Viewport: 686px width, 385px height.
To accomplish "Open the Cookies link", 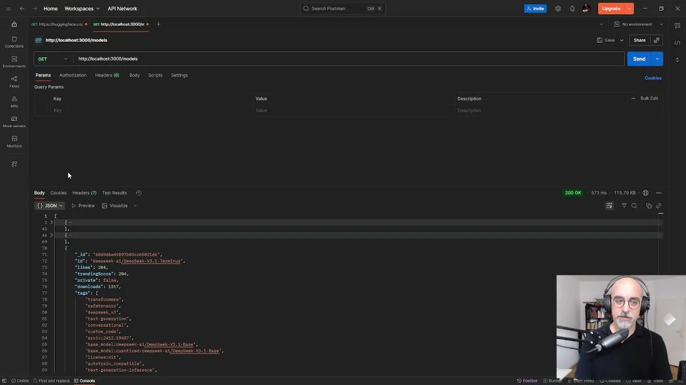I will [653, 78].
